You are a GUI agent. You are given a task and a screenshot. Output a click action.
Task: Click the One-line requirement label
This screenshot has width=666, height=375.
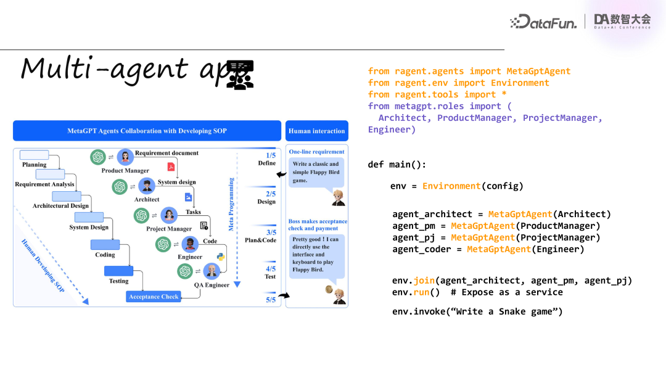316,151
